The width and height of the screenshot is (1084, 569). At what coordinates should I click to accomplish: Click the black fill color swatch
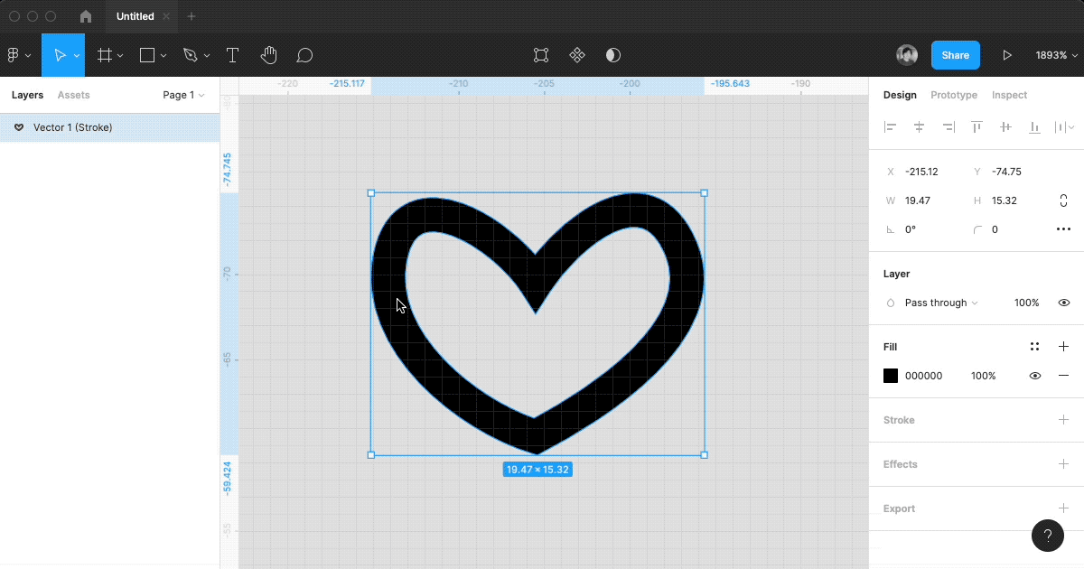pyautogui.click(x=891, y=376)
